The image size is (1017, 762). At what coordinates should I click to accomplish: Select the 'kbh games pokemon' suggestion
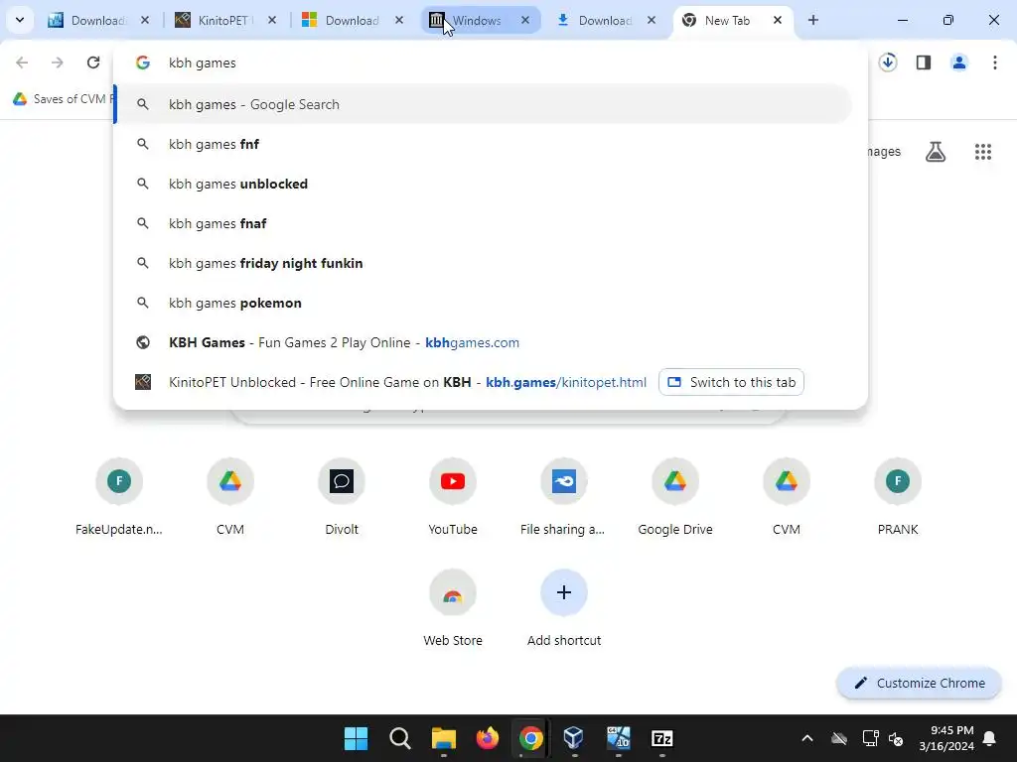(484, 303)
